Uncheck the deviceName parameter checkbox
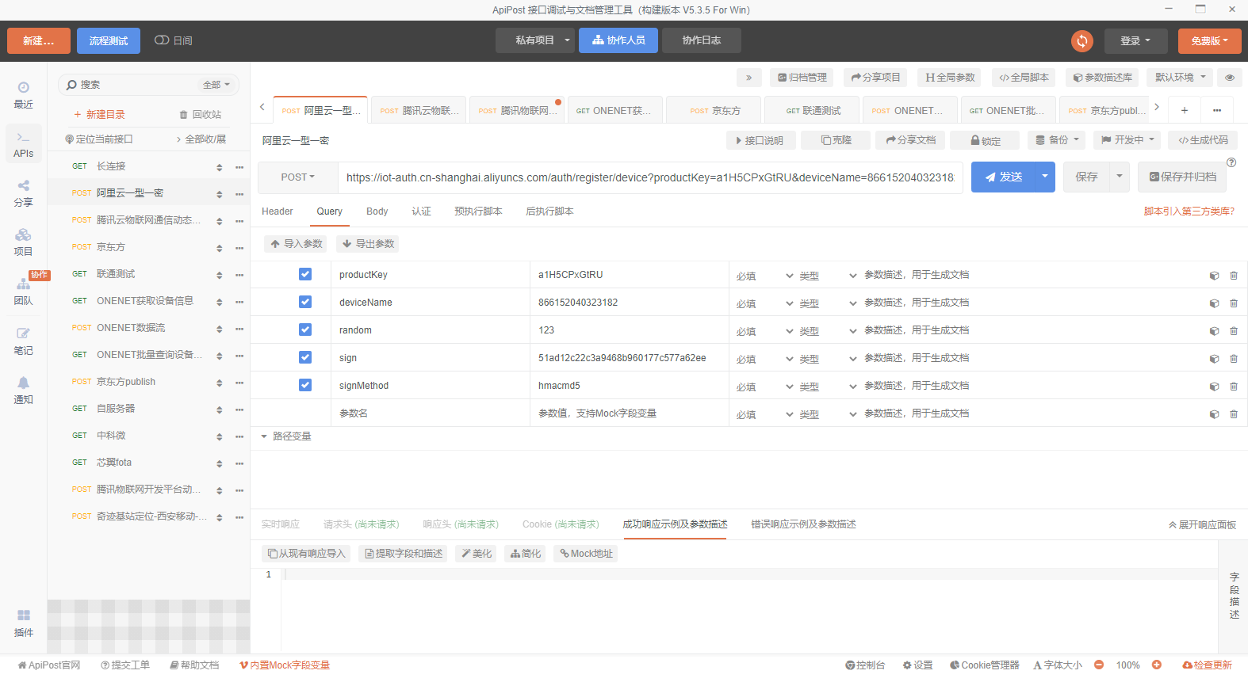This screenshot has height=682, width=1248. point(305,302)
